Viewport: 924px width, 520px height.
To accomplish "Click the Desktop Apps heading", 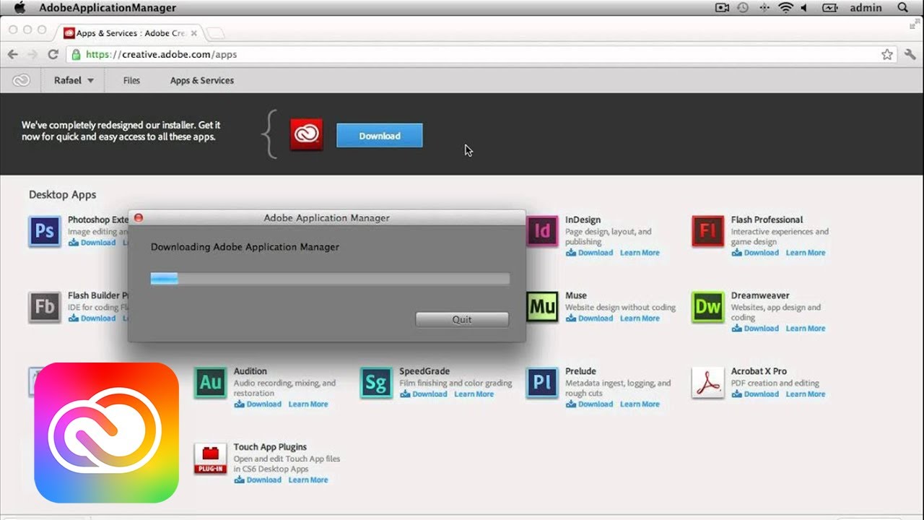I will [x=62, y=195].
